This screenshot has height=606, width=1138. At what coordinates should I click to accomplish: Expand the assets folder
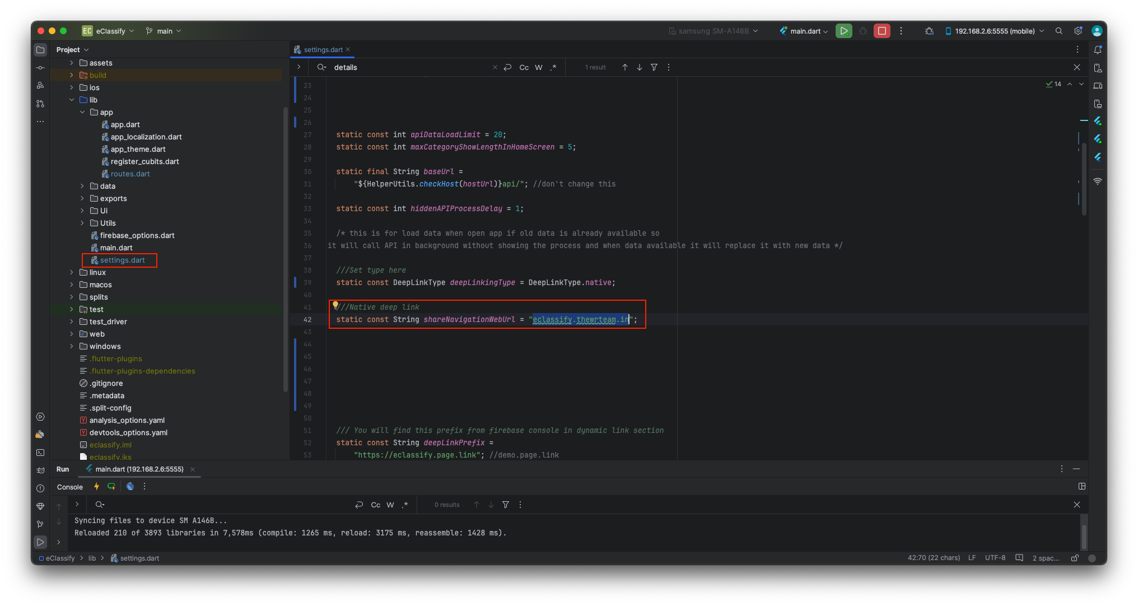point(71,63)
